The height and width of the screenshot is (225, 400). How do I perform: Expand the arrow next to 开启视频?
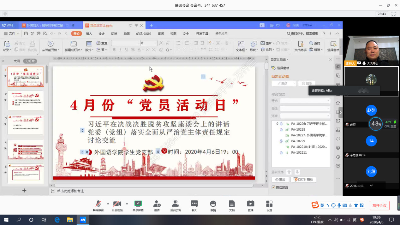click(127, 204)
